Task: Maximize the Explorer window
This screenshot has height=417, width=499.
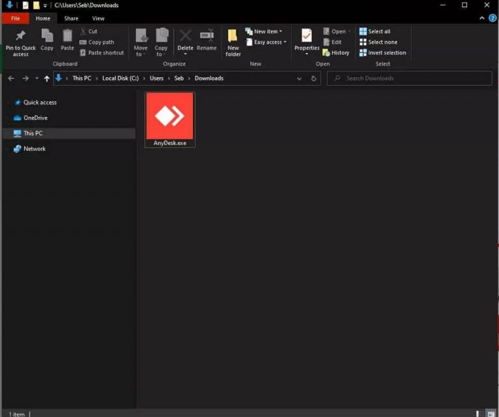Action: click(465, 5)
